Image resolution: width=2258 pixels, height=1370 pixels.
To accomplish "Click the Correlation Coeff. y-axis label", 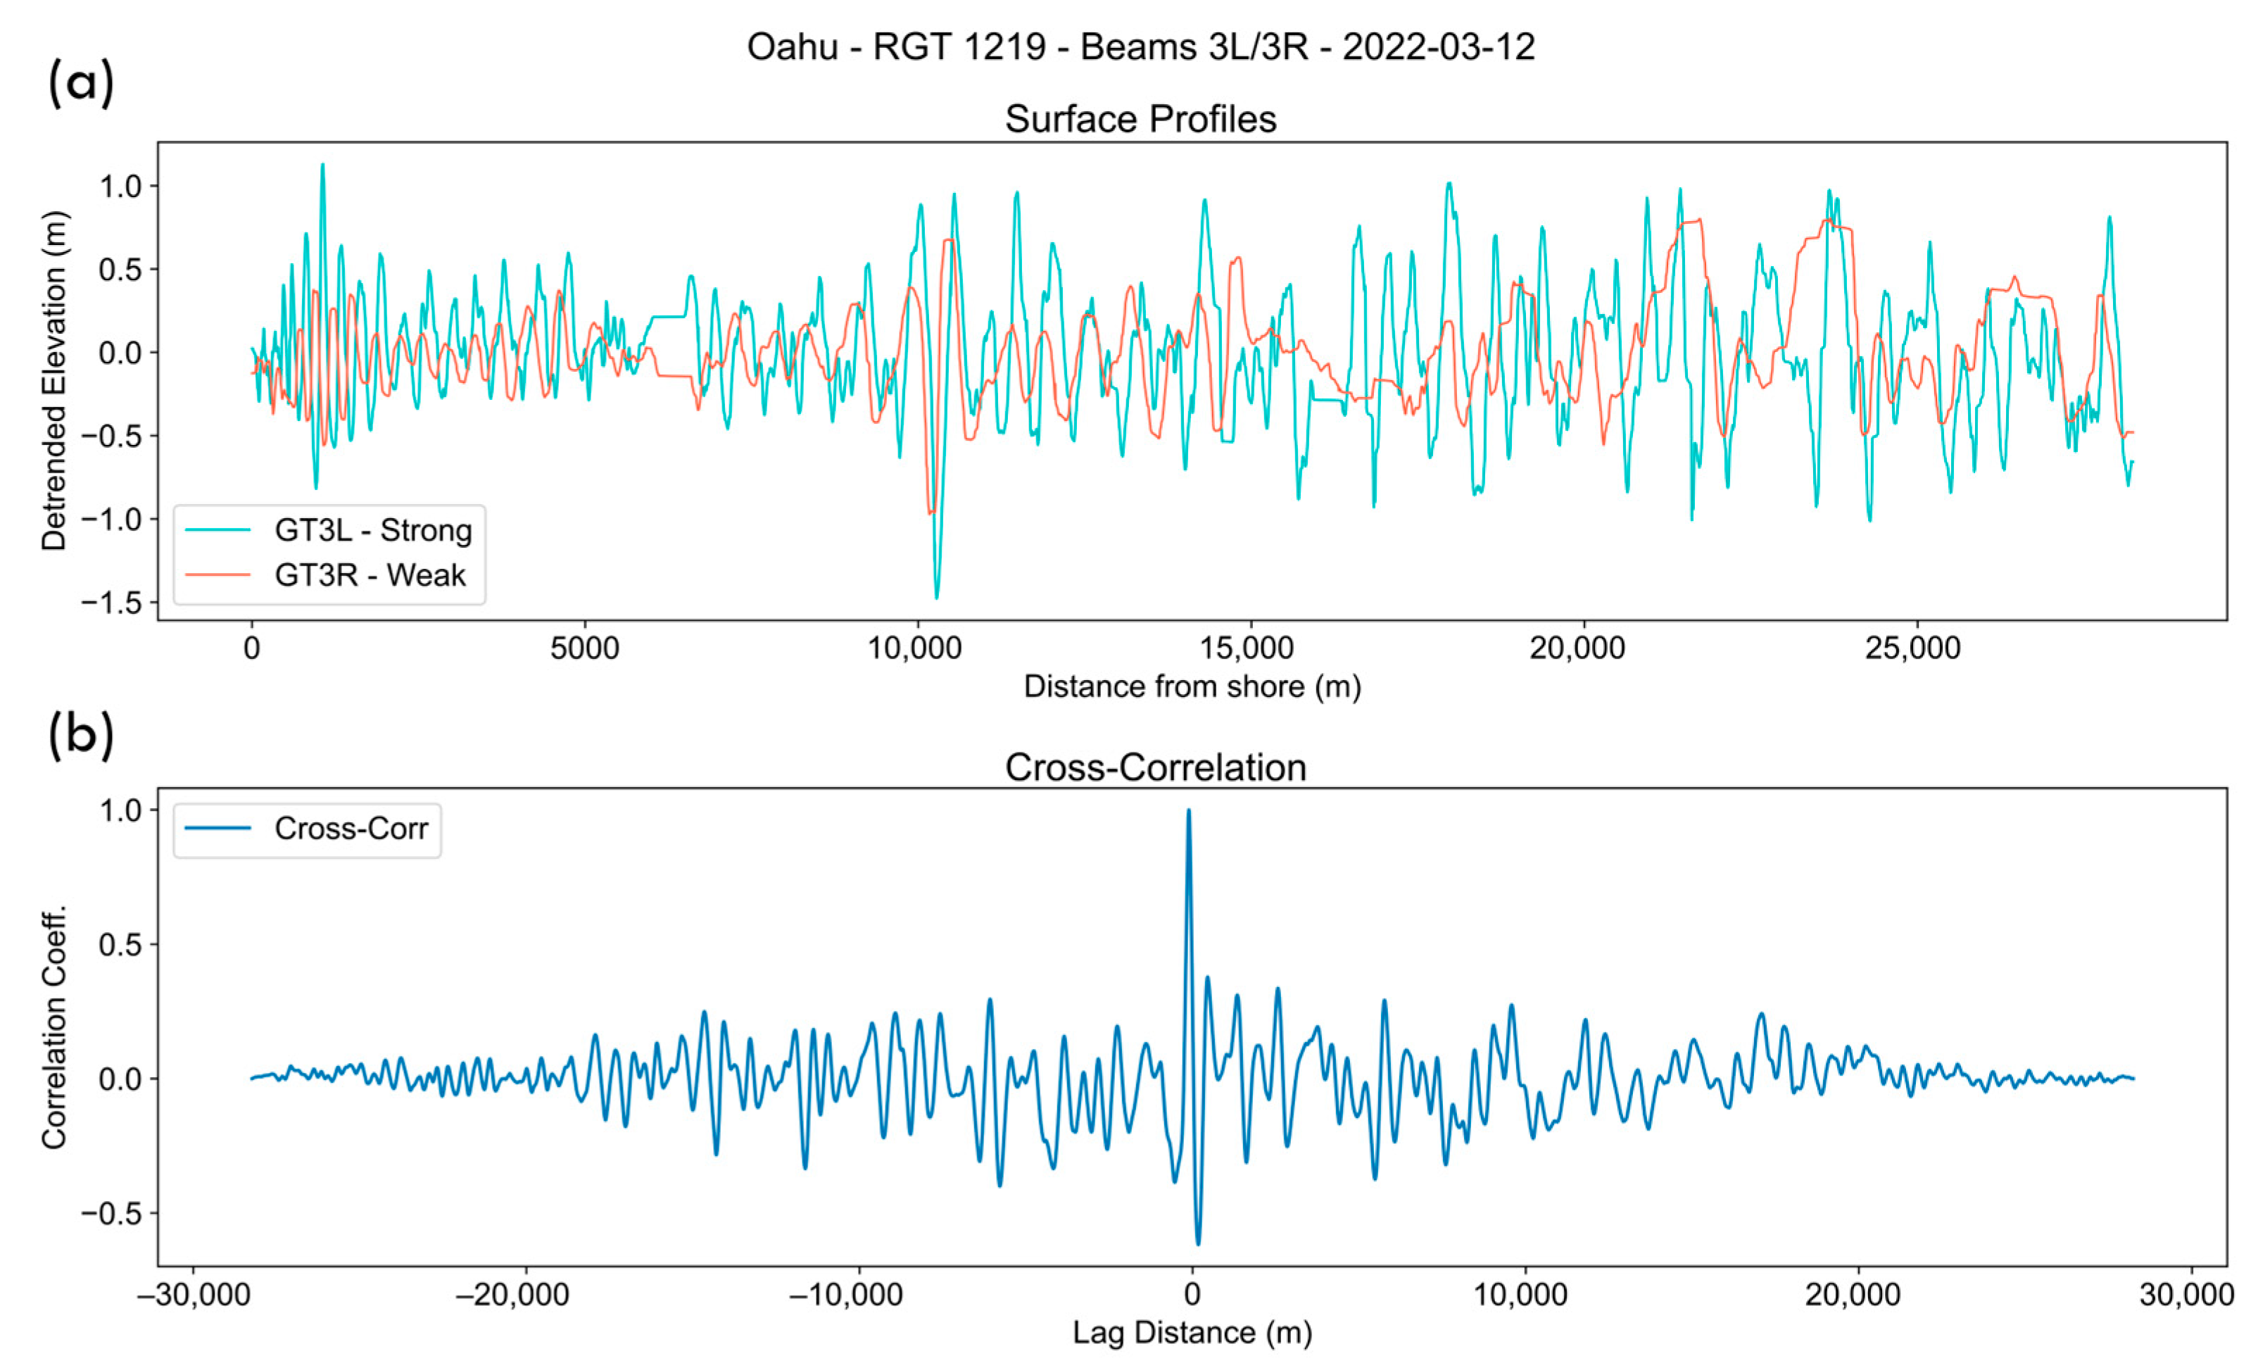I will (54, 1026).
